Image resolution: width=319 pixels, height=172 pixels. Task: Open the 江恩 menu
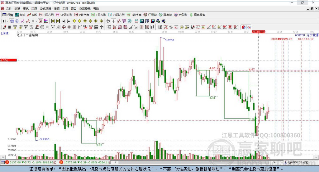pos(34,8)
